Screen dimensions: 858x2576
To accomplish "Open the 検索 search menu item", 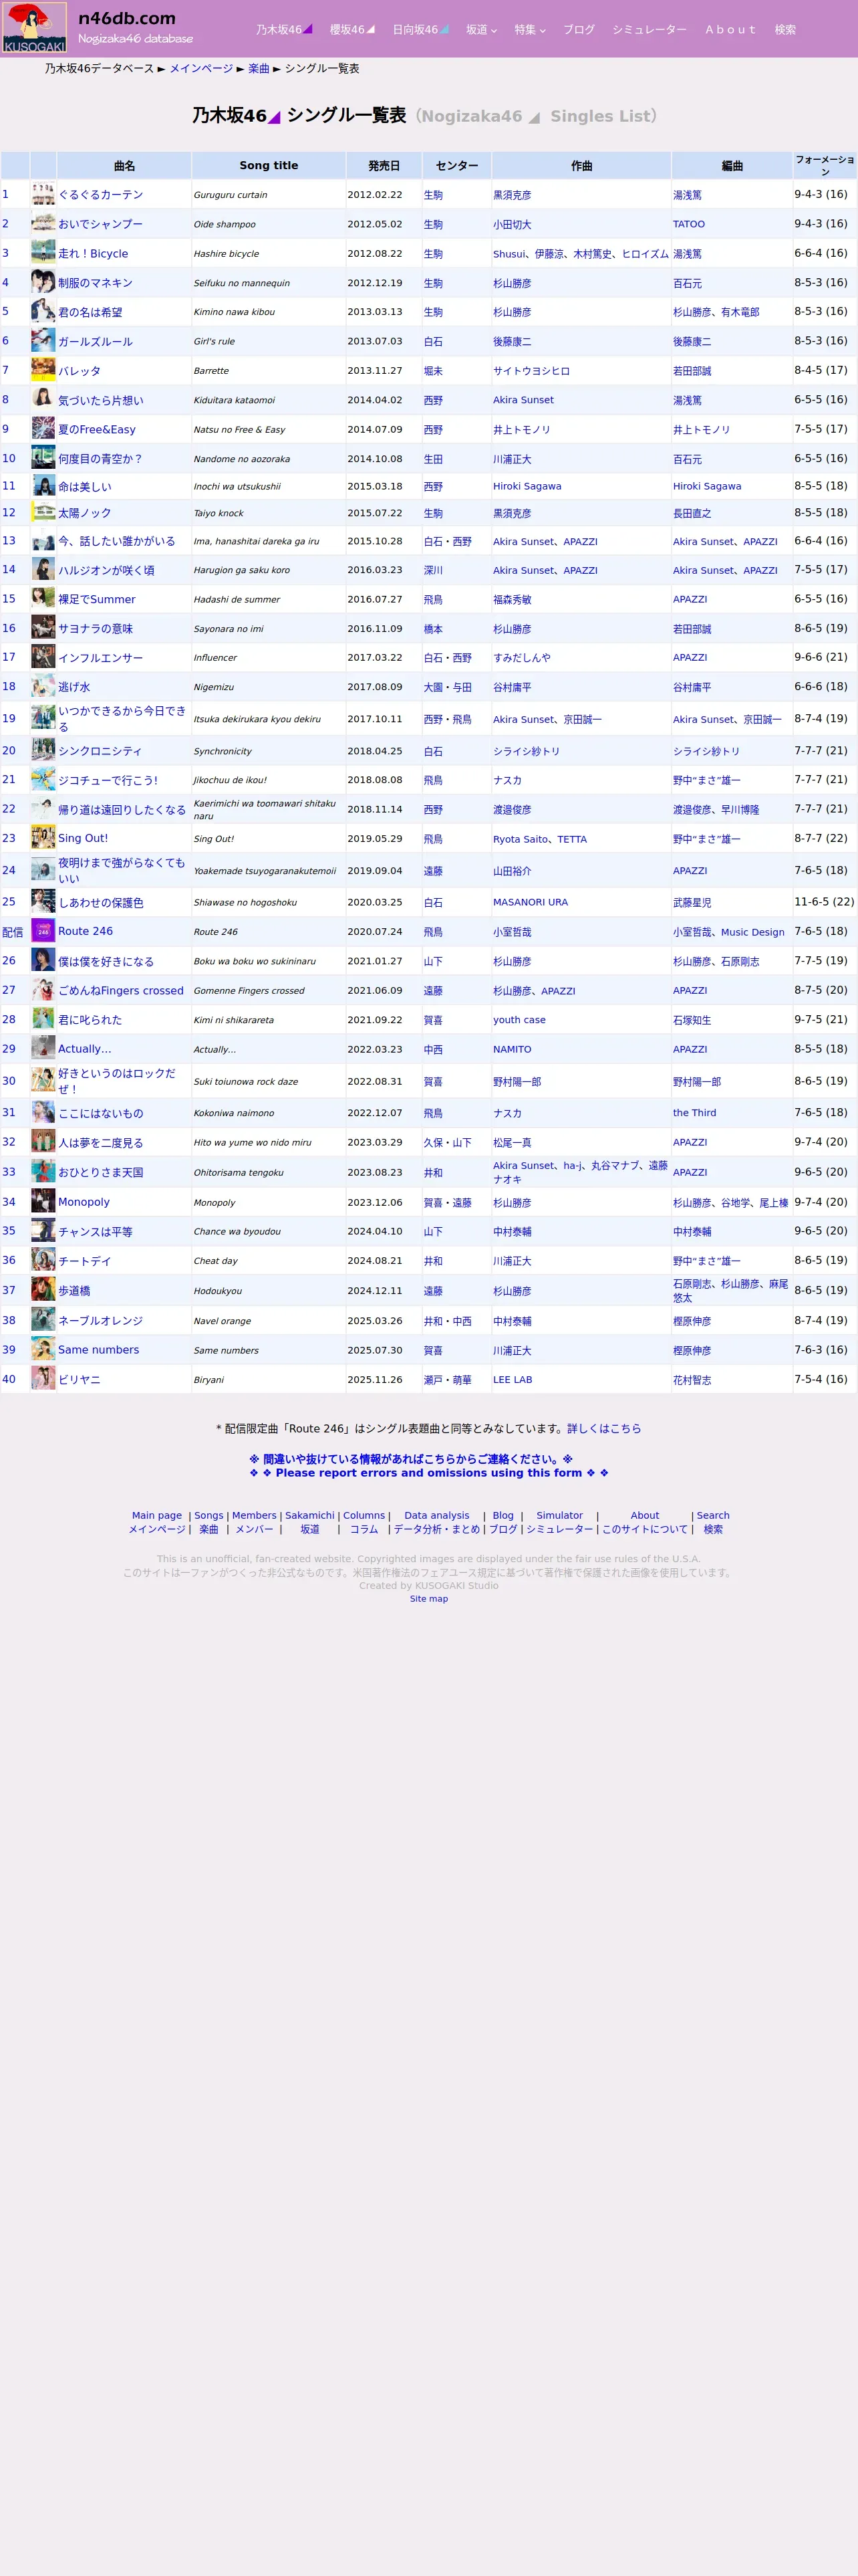I will 785,30.
